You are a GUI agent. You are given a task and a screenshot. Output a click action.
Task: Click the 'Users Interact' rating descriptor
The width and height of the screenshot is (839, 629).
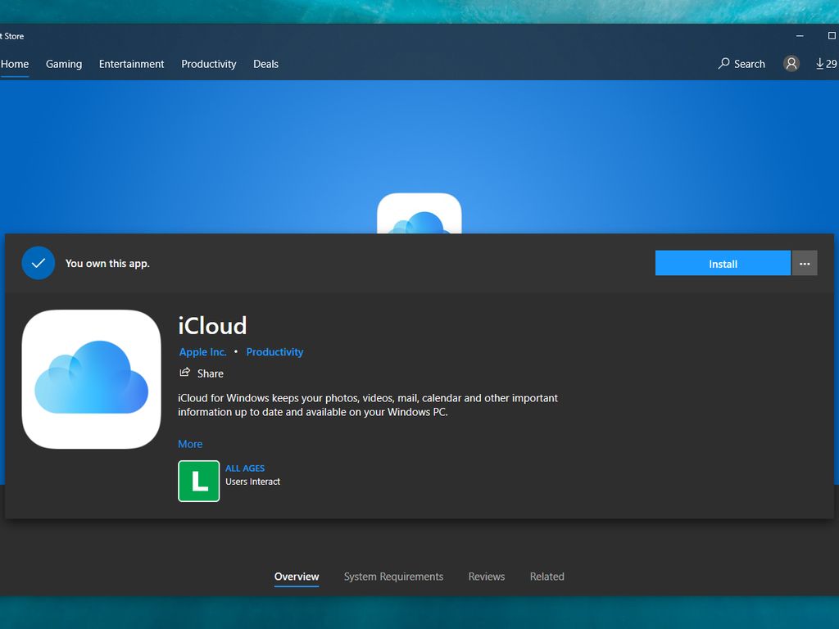click(252, 482)
